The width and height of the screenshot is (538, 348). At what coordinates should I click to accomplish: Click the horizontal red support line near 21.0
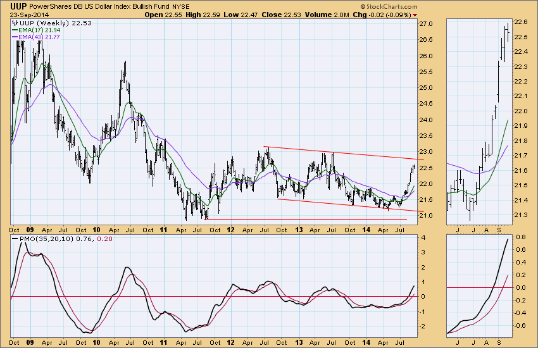coord(305,219)
